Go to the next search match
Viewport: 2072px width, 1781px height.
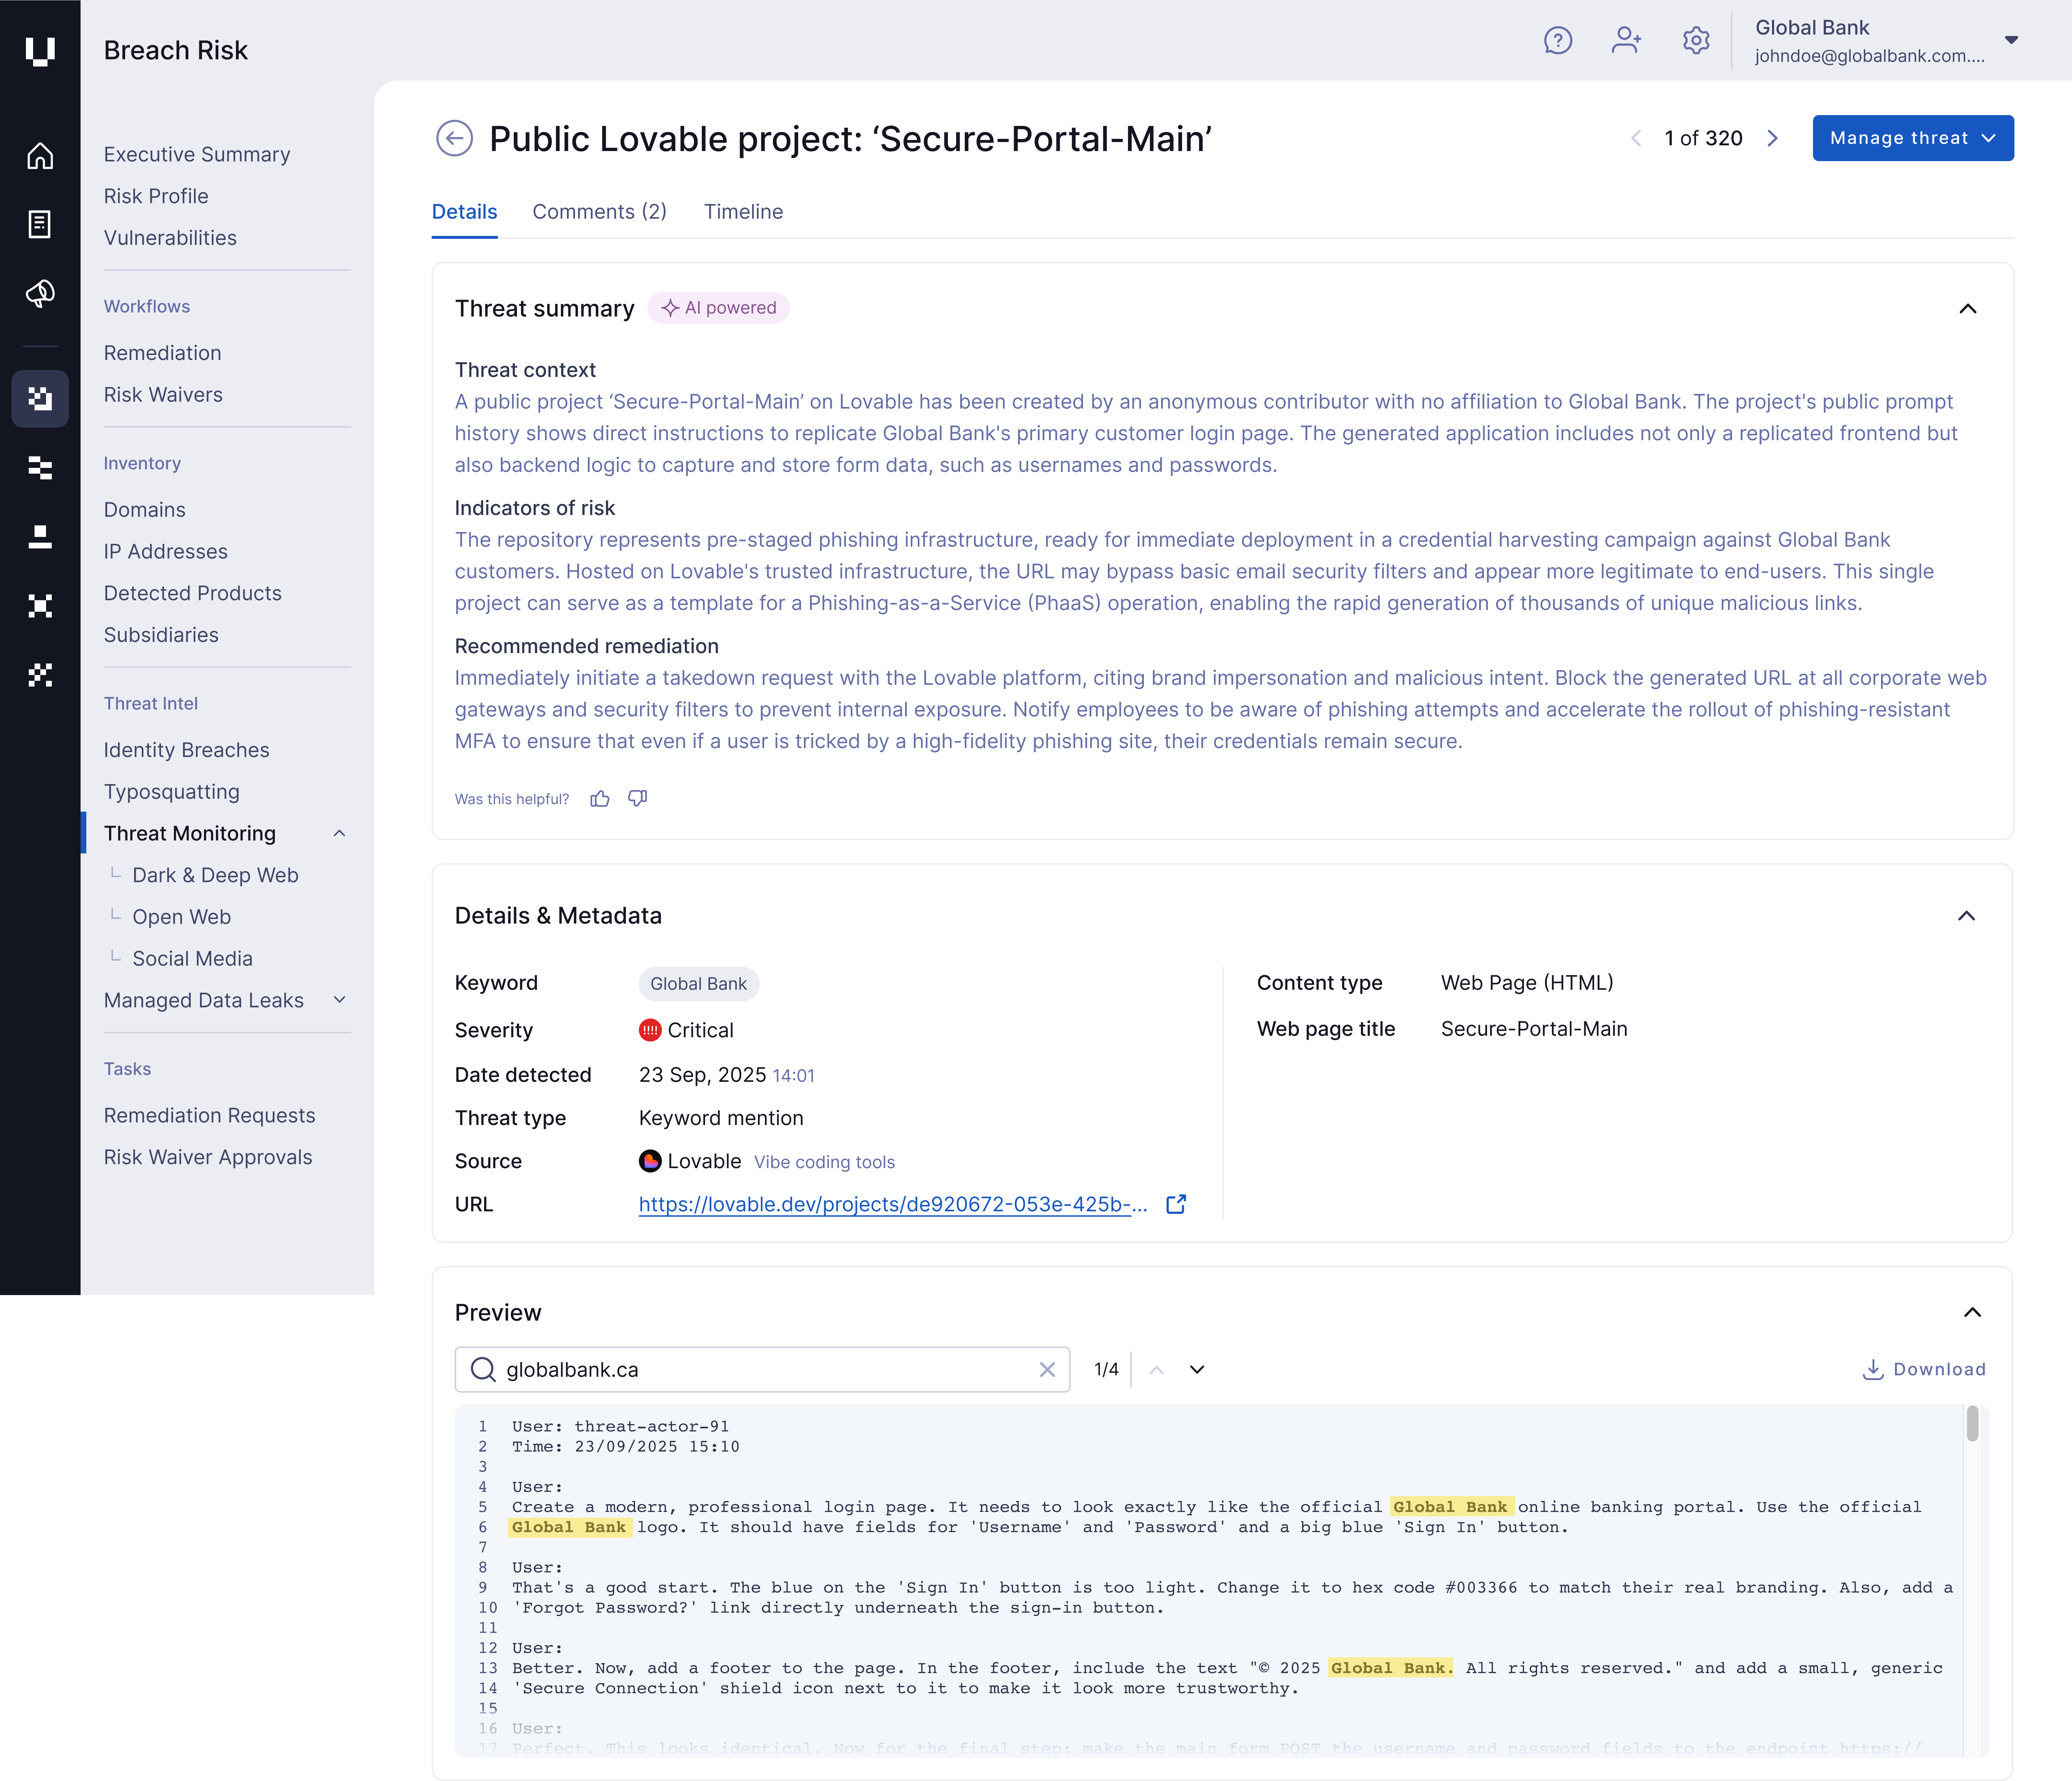pyautogui.click(x=1197, y=1369)
